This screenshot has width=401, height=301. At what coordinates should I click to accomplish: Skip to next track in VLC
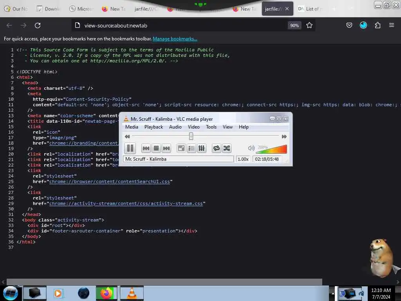(x=166, y=148)
